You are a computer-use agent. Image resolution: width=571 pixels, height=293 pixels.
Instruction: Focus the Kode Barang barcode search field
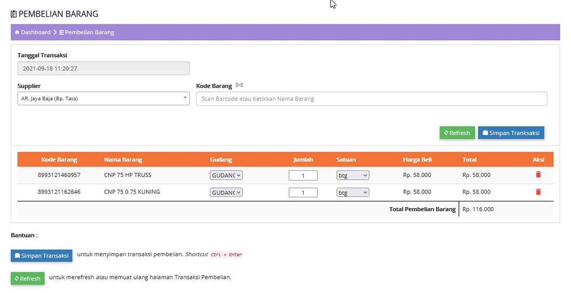[372, 99]
